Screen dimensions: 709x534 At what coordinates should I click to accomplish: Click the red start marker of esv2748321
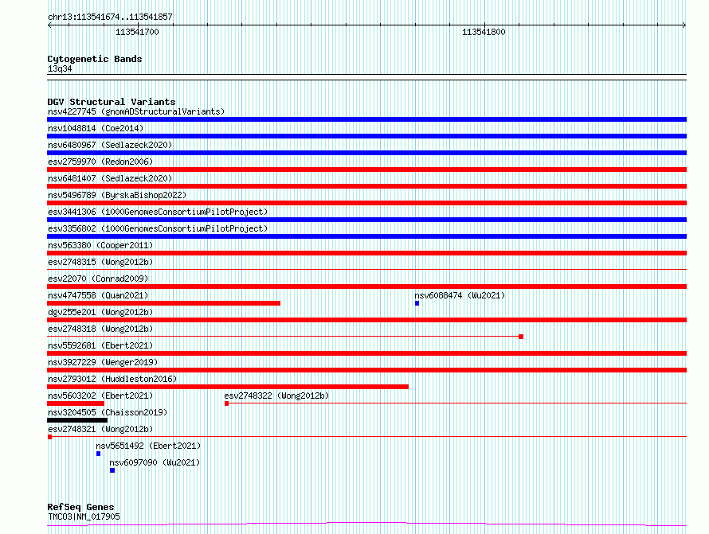pos(49,437)
